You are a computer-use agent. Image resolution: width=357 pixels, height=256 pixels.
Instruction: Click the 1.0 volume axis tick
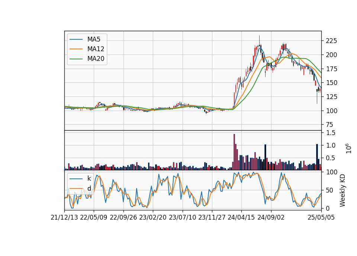(x=331, y=145)
